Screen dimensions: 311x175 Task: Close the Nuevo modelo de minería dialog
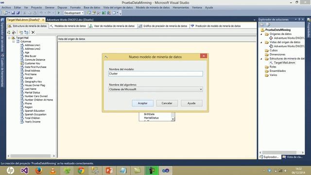(204, 56)
